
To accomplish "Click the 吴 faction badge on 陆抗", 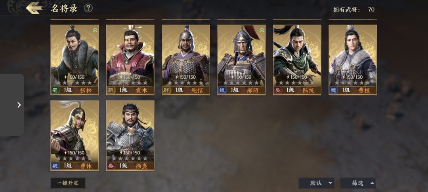I will click(x=278, y=90).
